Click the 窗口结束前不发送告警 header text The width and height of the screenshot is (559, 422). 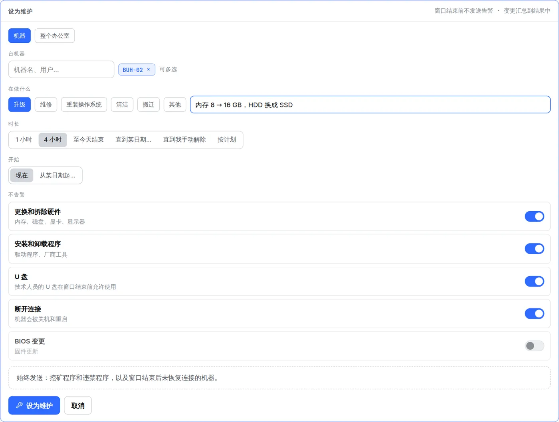click(x=464, y=11)
